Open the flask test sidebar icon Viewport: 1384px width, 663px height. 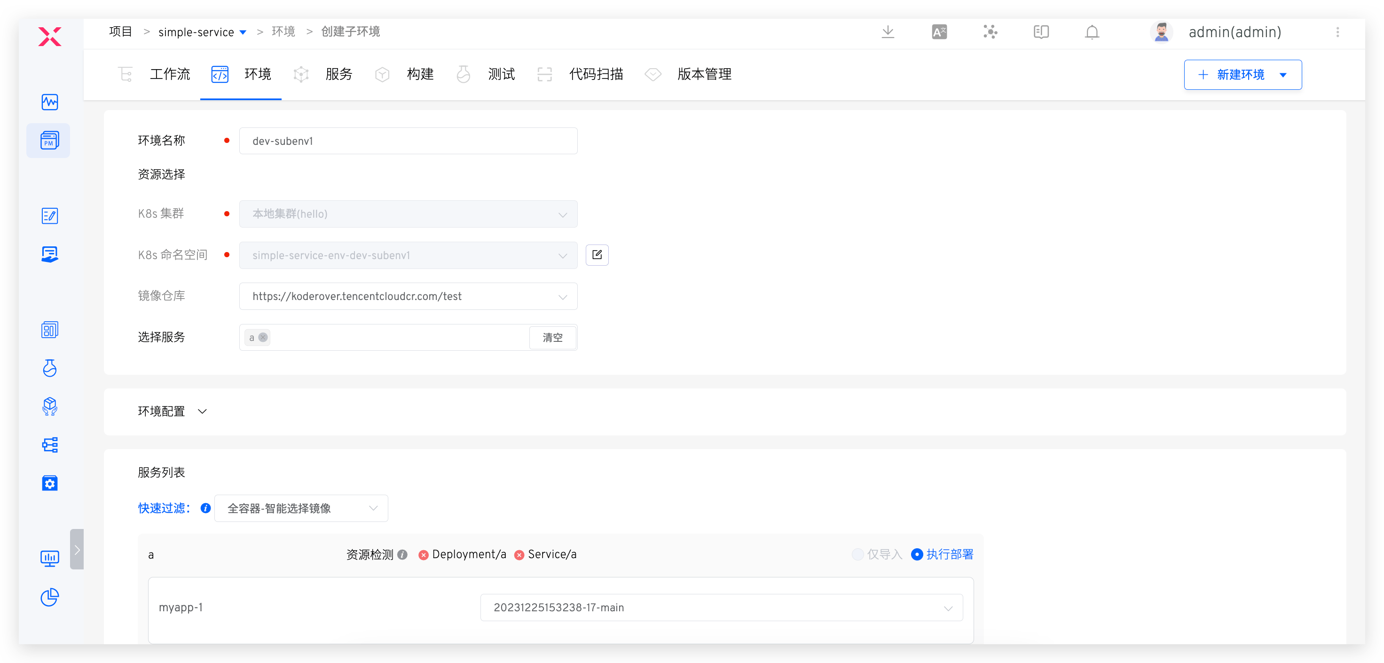coord(49,368)
